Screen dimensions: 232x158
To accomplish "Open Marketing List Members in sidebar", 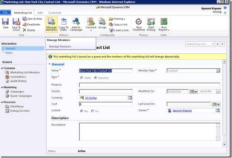I will tap(25, 72).
